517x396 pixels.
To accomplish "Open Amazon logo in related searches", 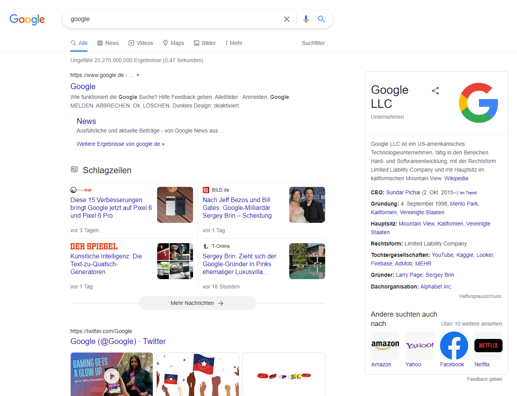I will tap(385, 346).
